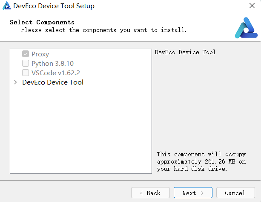Select the VSCode v1.62.2 component label
Image resolution: width=261 pixels, height=202 pixels.
(55, 73)
